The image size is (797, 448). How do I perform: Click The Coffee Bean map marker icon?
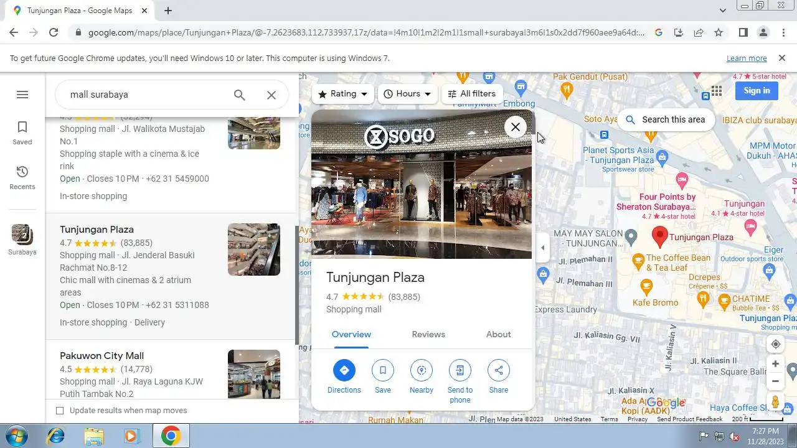638,259
